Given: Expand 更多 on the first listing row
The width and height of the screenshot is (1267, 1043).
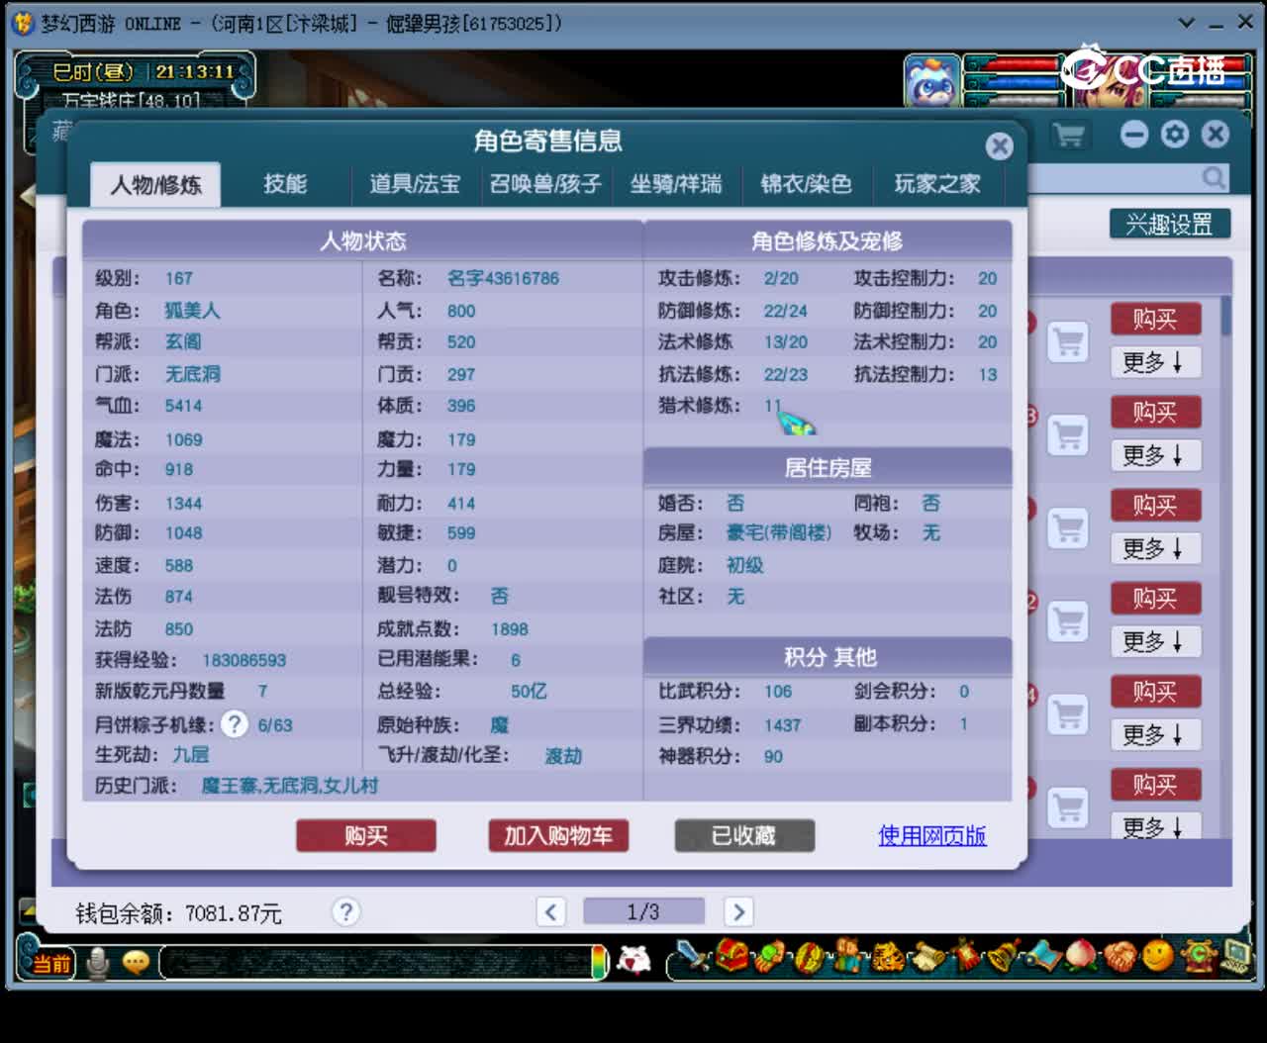Looking at the screenshot, I should (x=1155, y=362).
